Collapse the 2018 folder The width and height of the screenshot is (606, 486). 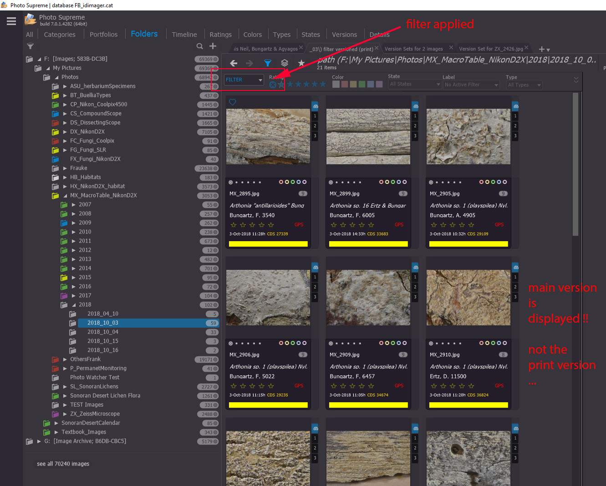click(74, 305)
